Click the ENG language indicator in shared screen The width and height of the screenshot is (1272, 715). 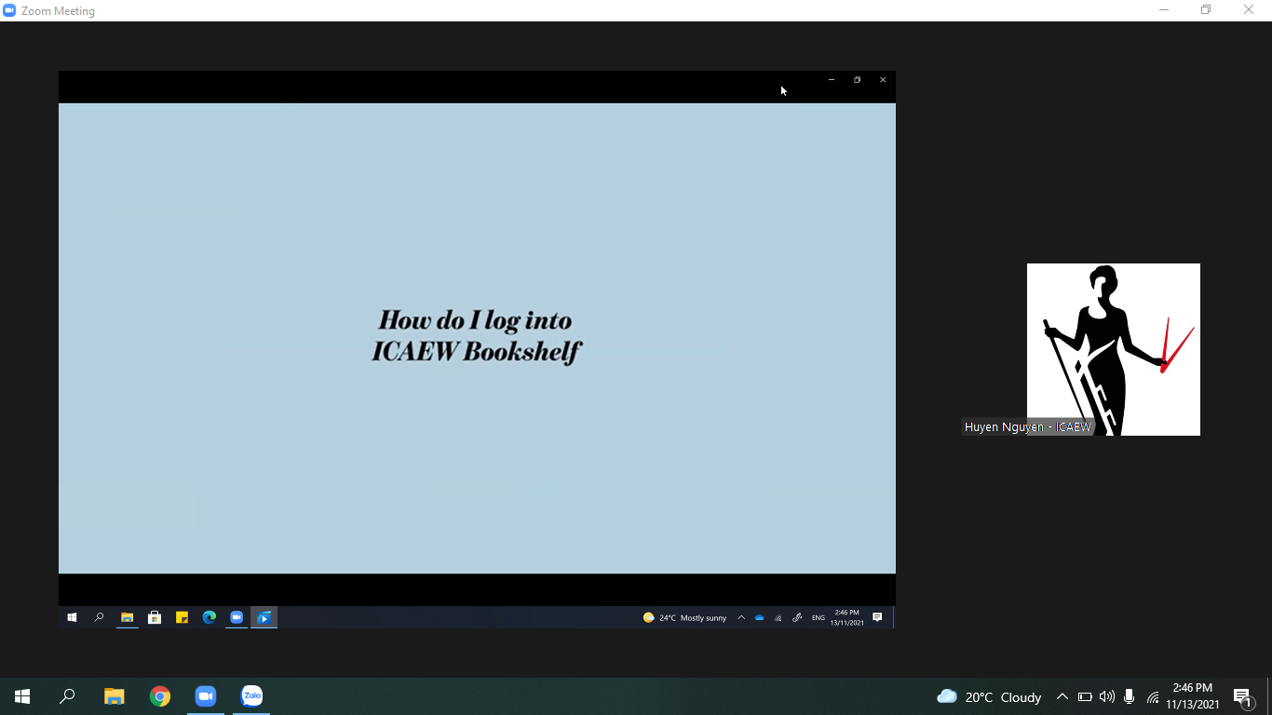coord(819,617)
